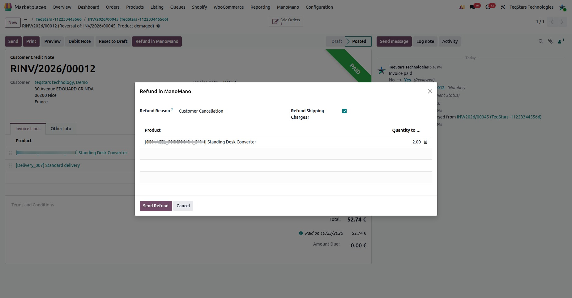The width and height of the screenshot is (572, 298).
Task: Click the Debit Note button
Action: 80,41
